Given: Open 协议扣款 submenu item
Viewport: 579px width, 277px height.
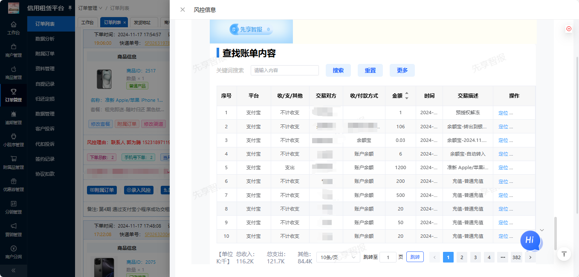Looking at the screenshot, I should pyautogui.click(x=51, y=174).
